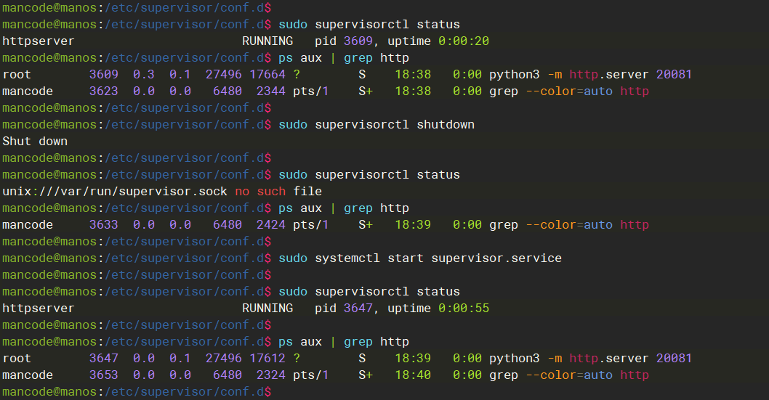Image resolution: width=769 pixels, height=400 pixels.
Task: Click the 'sudo systemctl start supervisor.service' command
Action: [x=420, y=258]
